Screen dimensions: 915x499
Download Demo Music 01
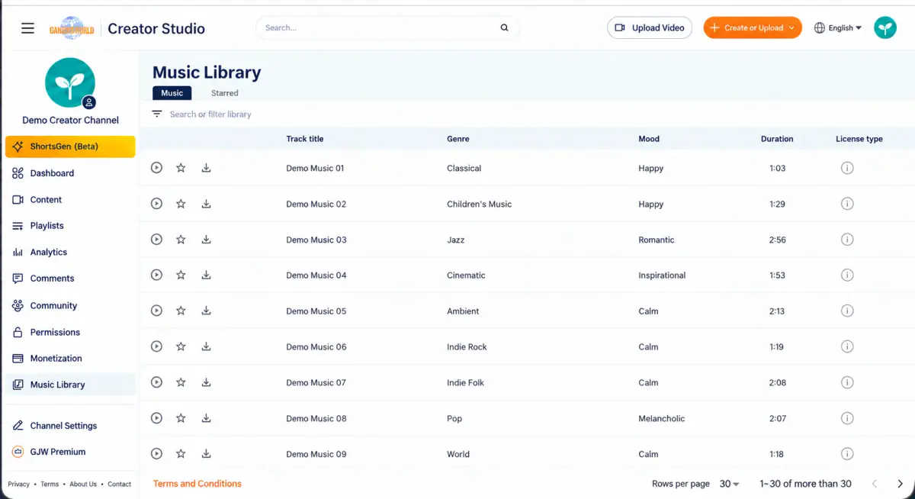pyautogui.click(x=206, y=168)
